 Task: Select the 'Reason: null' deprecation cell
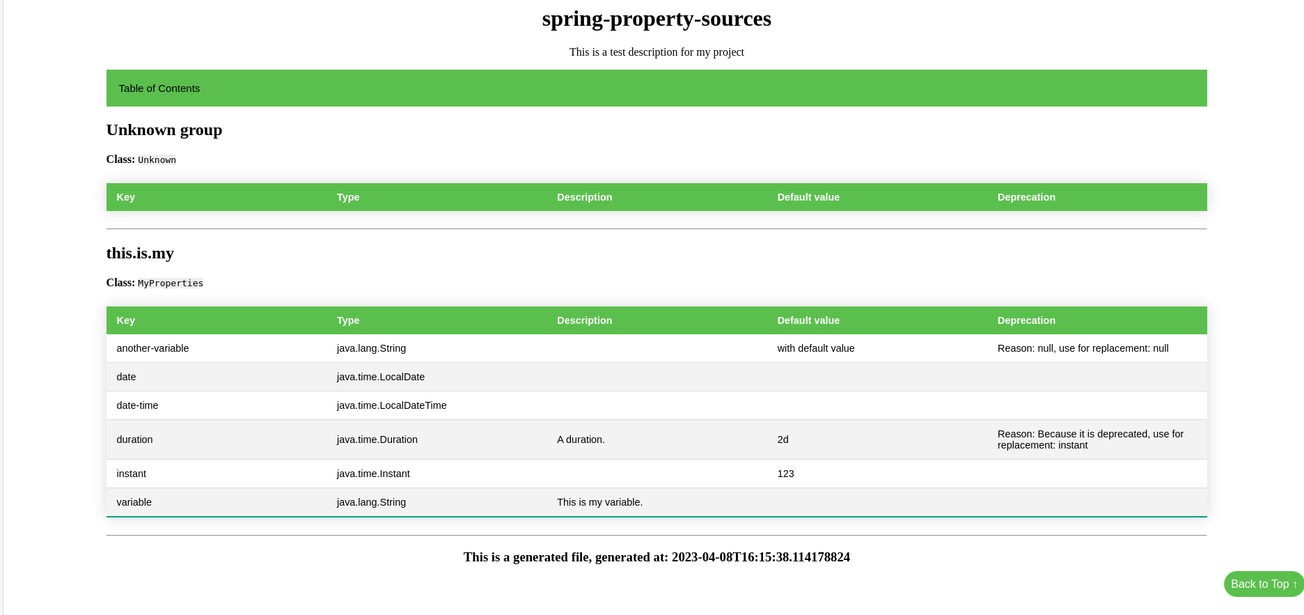1097,348
